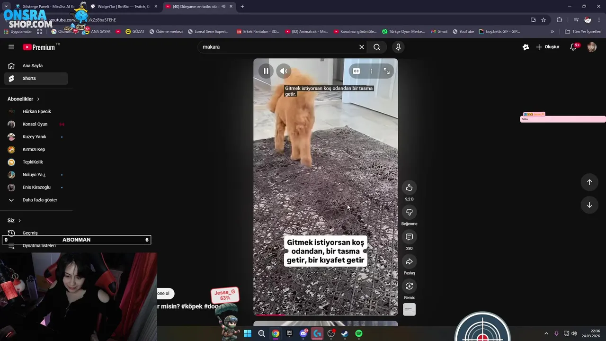This screenshot has width=606, height=341.
Task: Pause the Short with the pause button
Action: (266, 71)
